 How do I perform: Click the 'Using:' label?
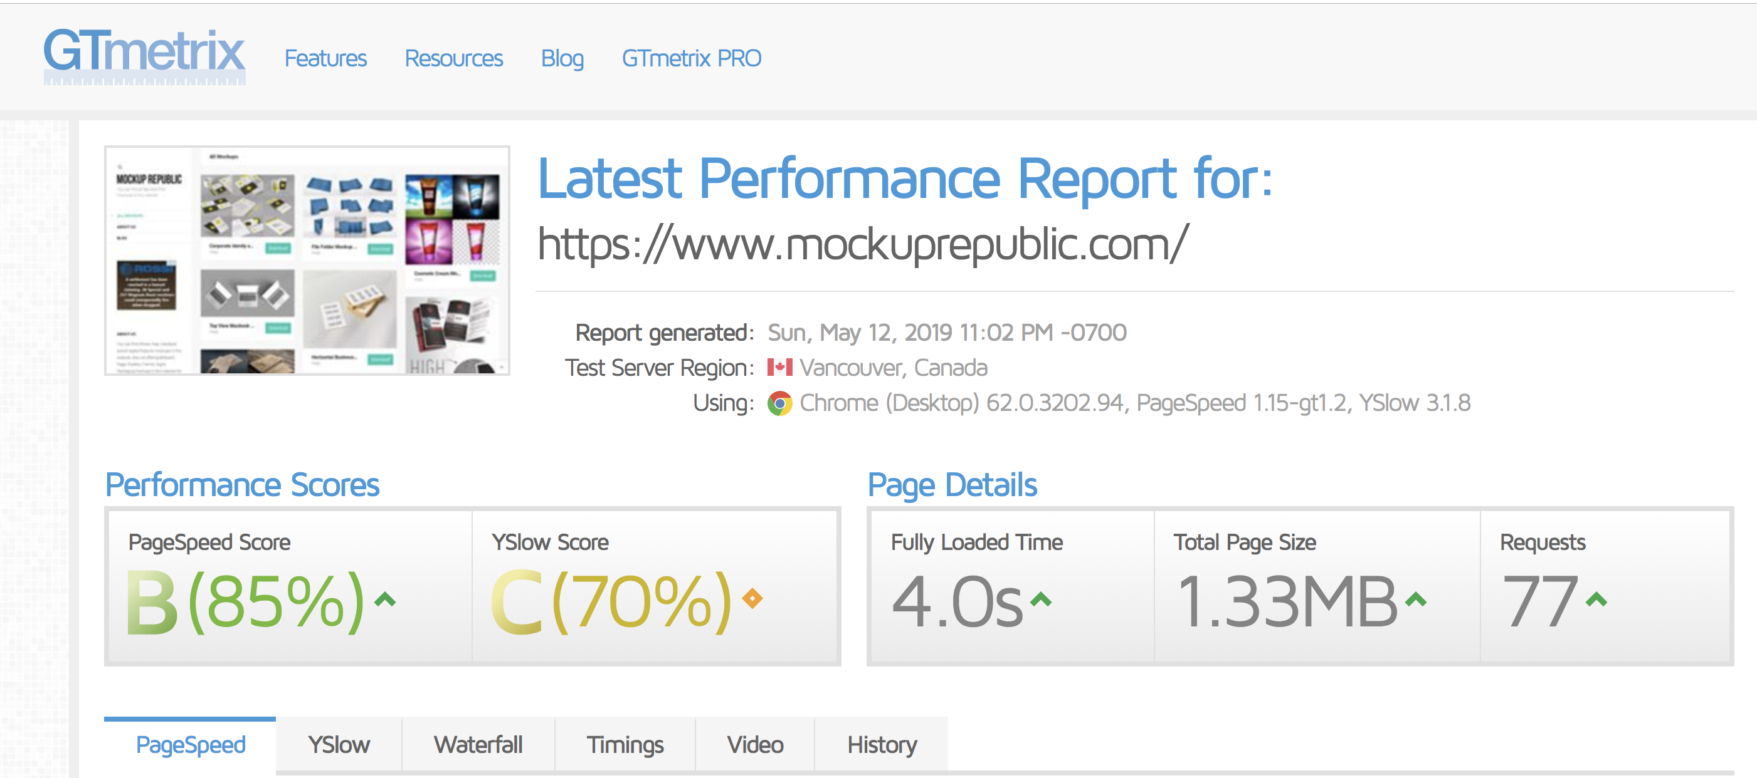pyautogui.click(x=724, y=403)
